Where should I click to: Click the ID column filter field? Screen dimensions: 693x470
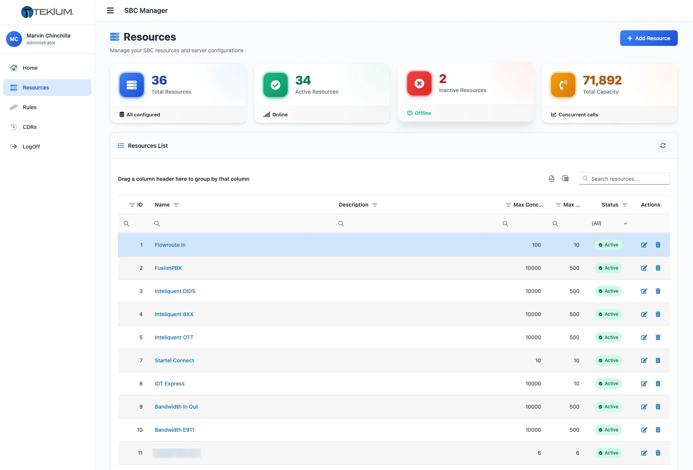pyautogui.click(x=133, y=224)
